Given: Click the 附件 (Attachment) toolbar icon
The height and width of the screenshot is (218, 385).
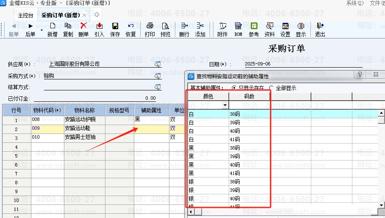Looking at the screenshot, I should [222, 29].
